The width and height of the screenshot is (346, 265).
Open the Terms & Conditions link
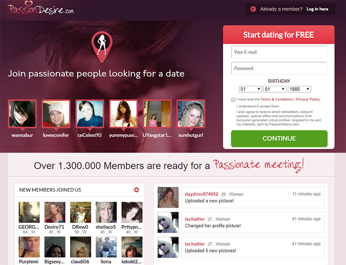277,99
